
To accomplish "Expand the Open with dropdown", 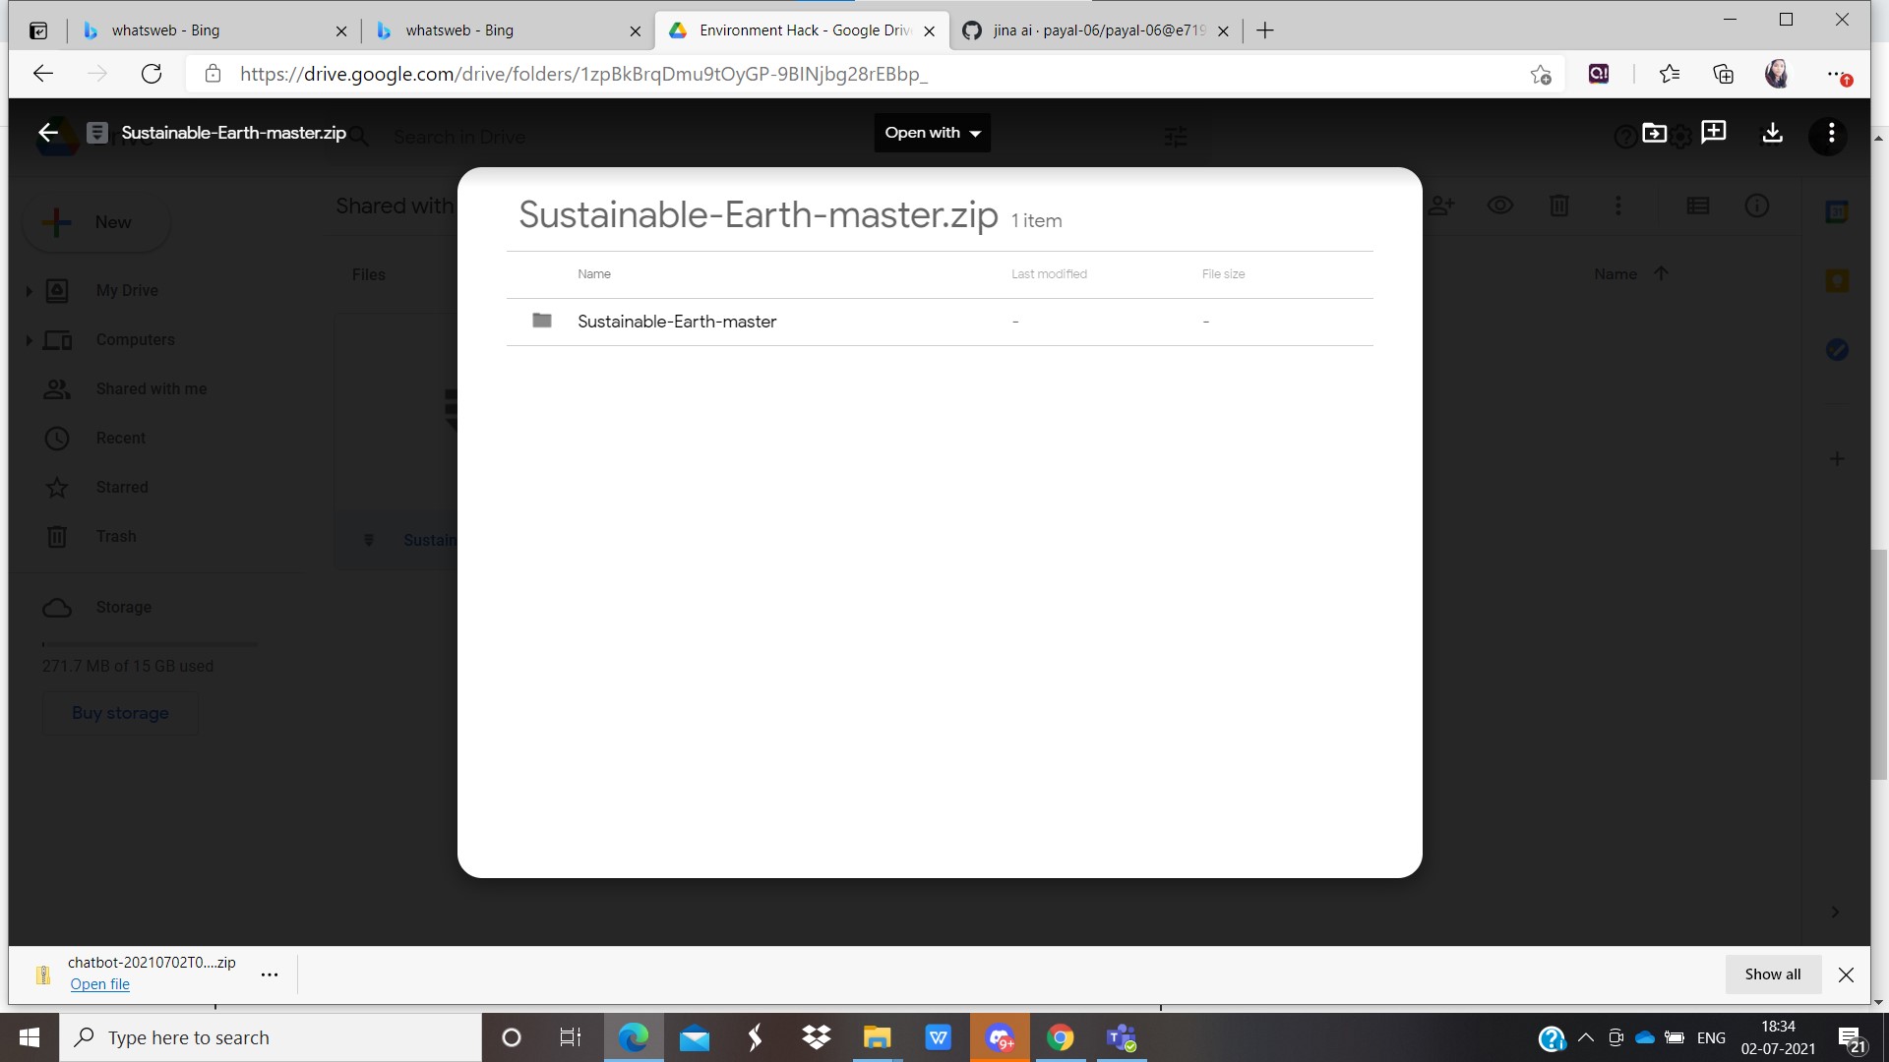I will click(932, 133).
